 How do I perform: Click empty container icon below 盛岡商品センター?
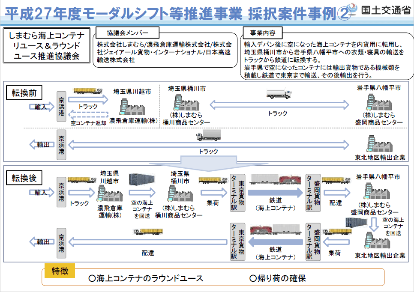coord(357,223)
